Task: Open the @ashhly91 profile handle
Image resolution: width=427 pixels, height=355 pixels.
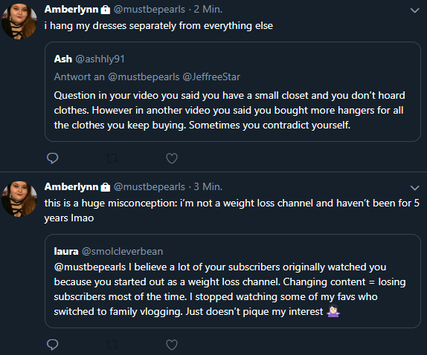Action: tap(100, 59)
